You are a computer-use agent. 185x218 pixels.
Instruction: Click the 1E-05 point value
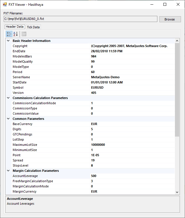click(x=95, y=155)
